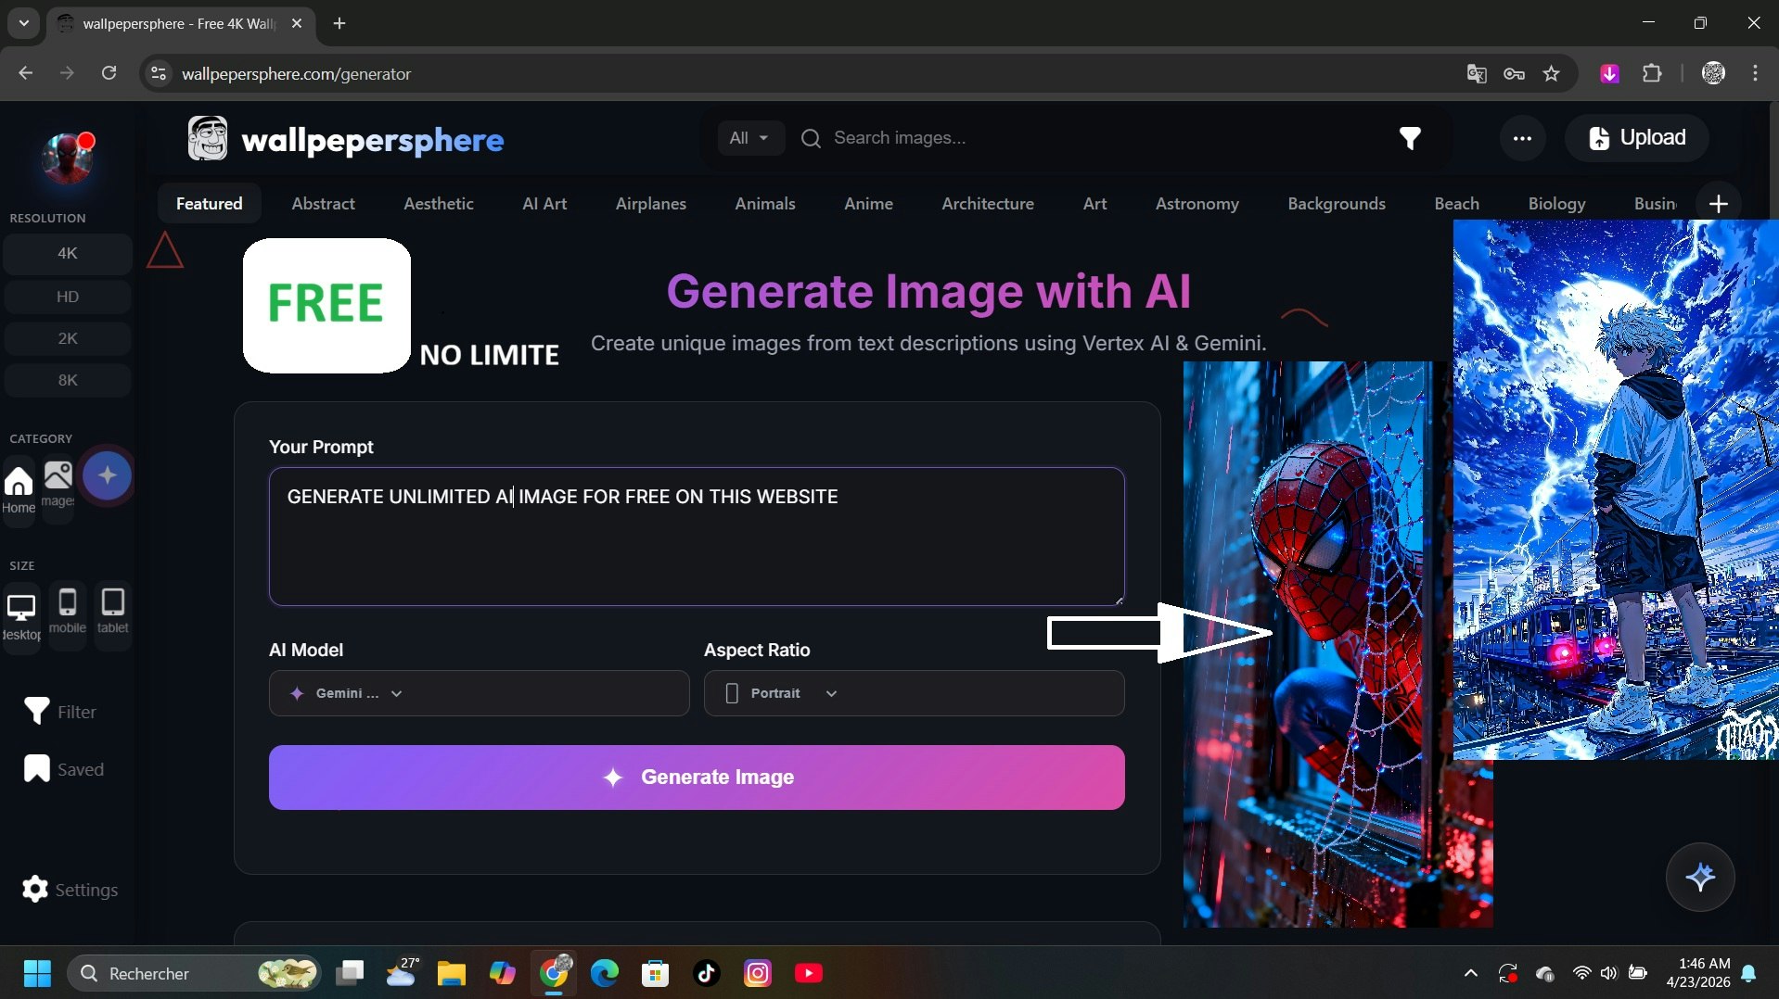Choose desktop size icon
1779x999 pixels.
tap(21, 616)
